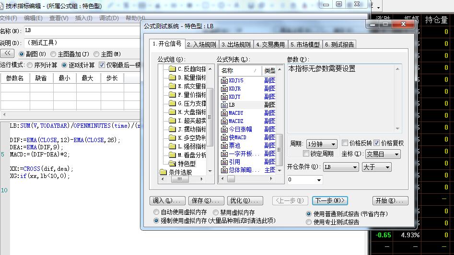Click the C.反趋向指标 folder icon
Screen dimensions: 454x255
pos(173,69)
